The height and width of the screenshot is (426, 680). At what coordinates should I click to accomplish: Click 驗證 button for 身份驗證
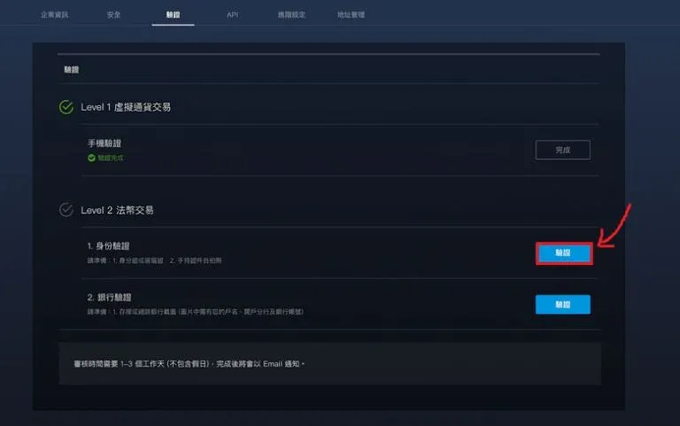click(x=563, y=253)
